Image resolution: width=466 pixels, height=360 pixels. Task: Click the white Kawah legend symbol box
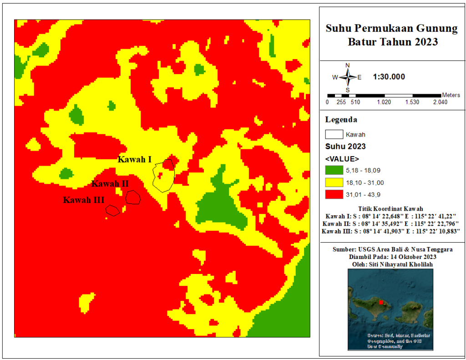tap(334, 135)
